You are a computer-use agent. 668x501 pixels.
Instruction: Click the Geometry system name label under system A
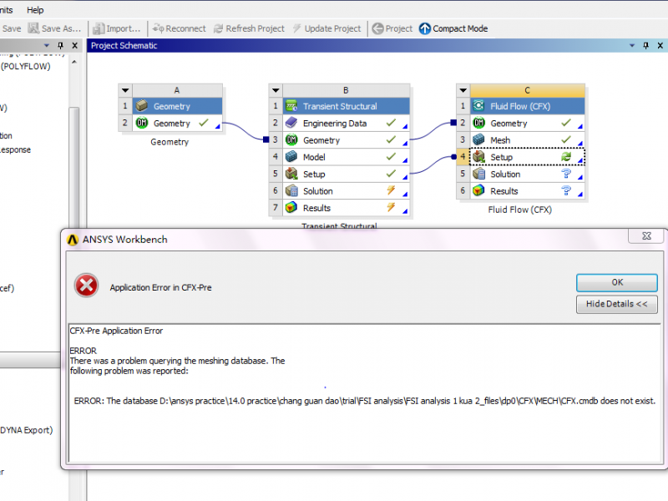pyautogui.click(x=170, y=142)
